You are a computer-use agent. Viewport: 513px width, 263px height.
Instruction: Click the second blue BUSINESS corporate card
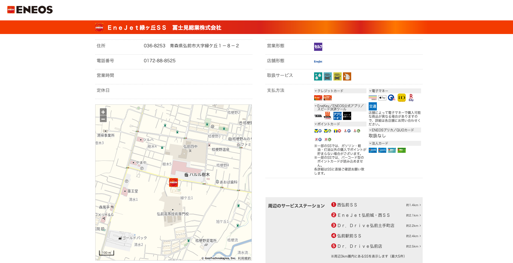coord(382,150)
